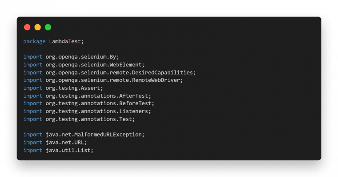Click AfterTest in the annotations import

coord(133,96)
